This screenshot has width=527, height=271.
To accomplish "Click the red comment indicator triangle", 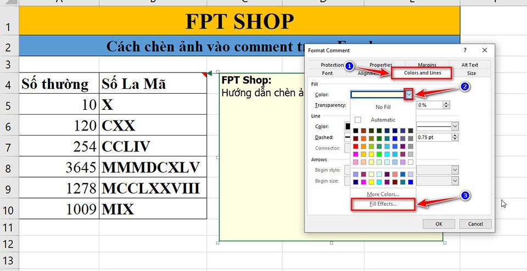I will tap(204, 74).
